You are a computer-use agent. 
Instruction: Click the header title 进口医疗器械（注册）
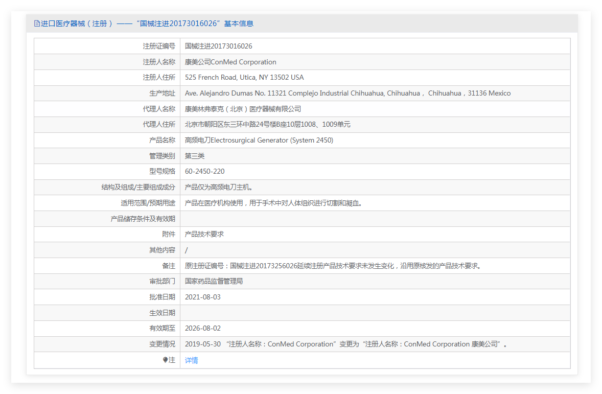pyautogui.click(x=77, y=24)
